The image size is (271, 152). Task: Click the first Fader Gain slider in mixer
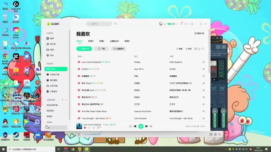(215, 116)
